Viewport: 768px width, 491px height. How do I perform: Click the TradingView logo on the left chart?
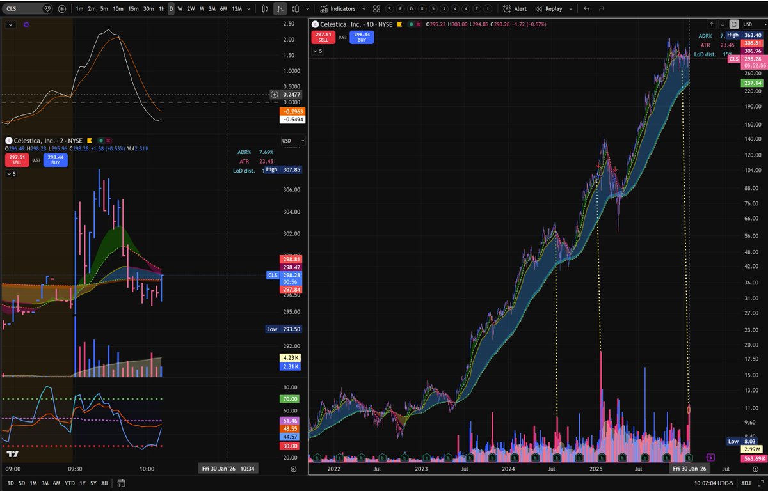coord(12,454)
